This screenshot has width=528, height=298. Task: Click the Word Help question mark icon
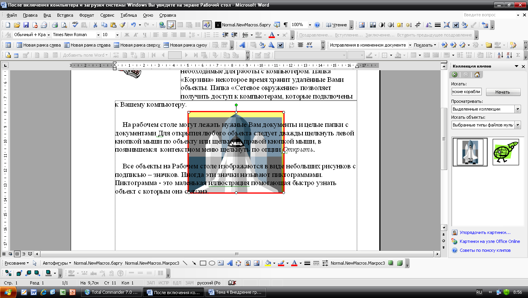(x=317, y=25)
